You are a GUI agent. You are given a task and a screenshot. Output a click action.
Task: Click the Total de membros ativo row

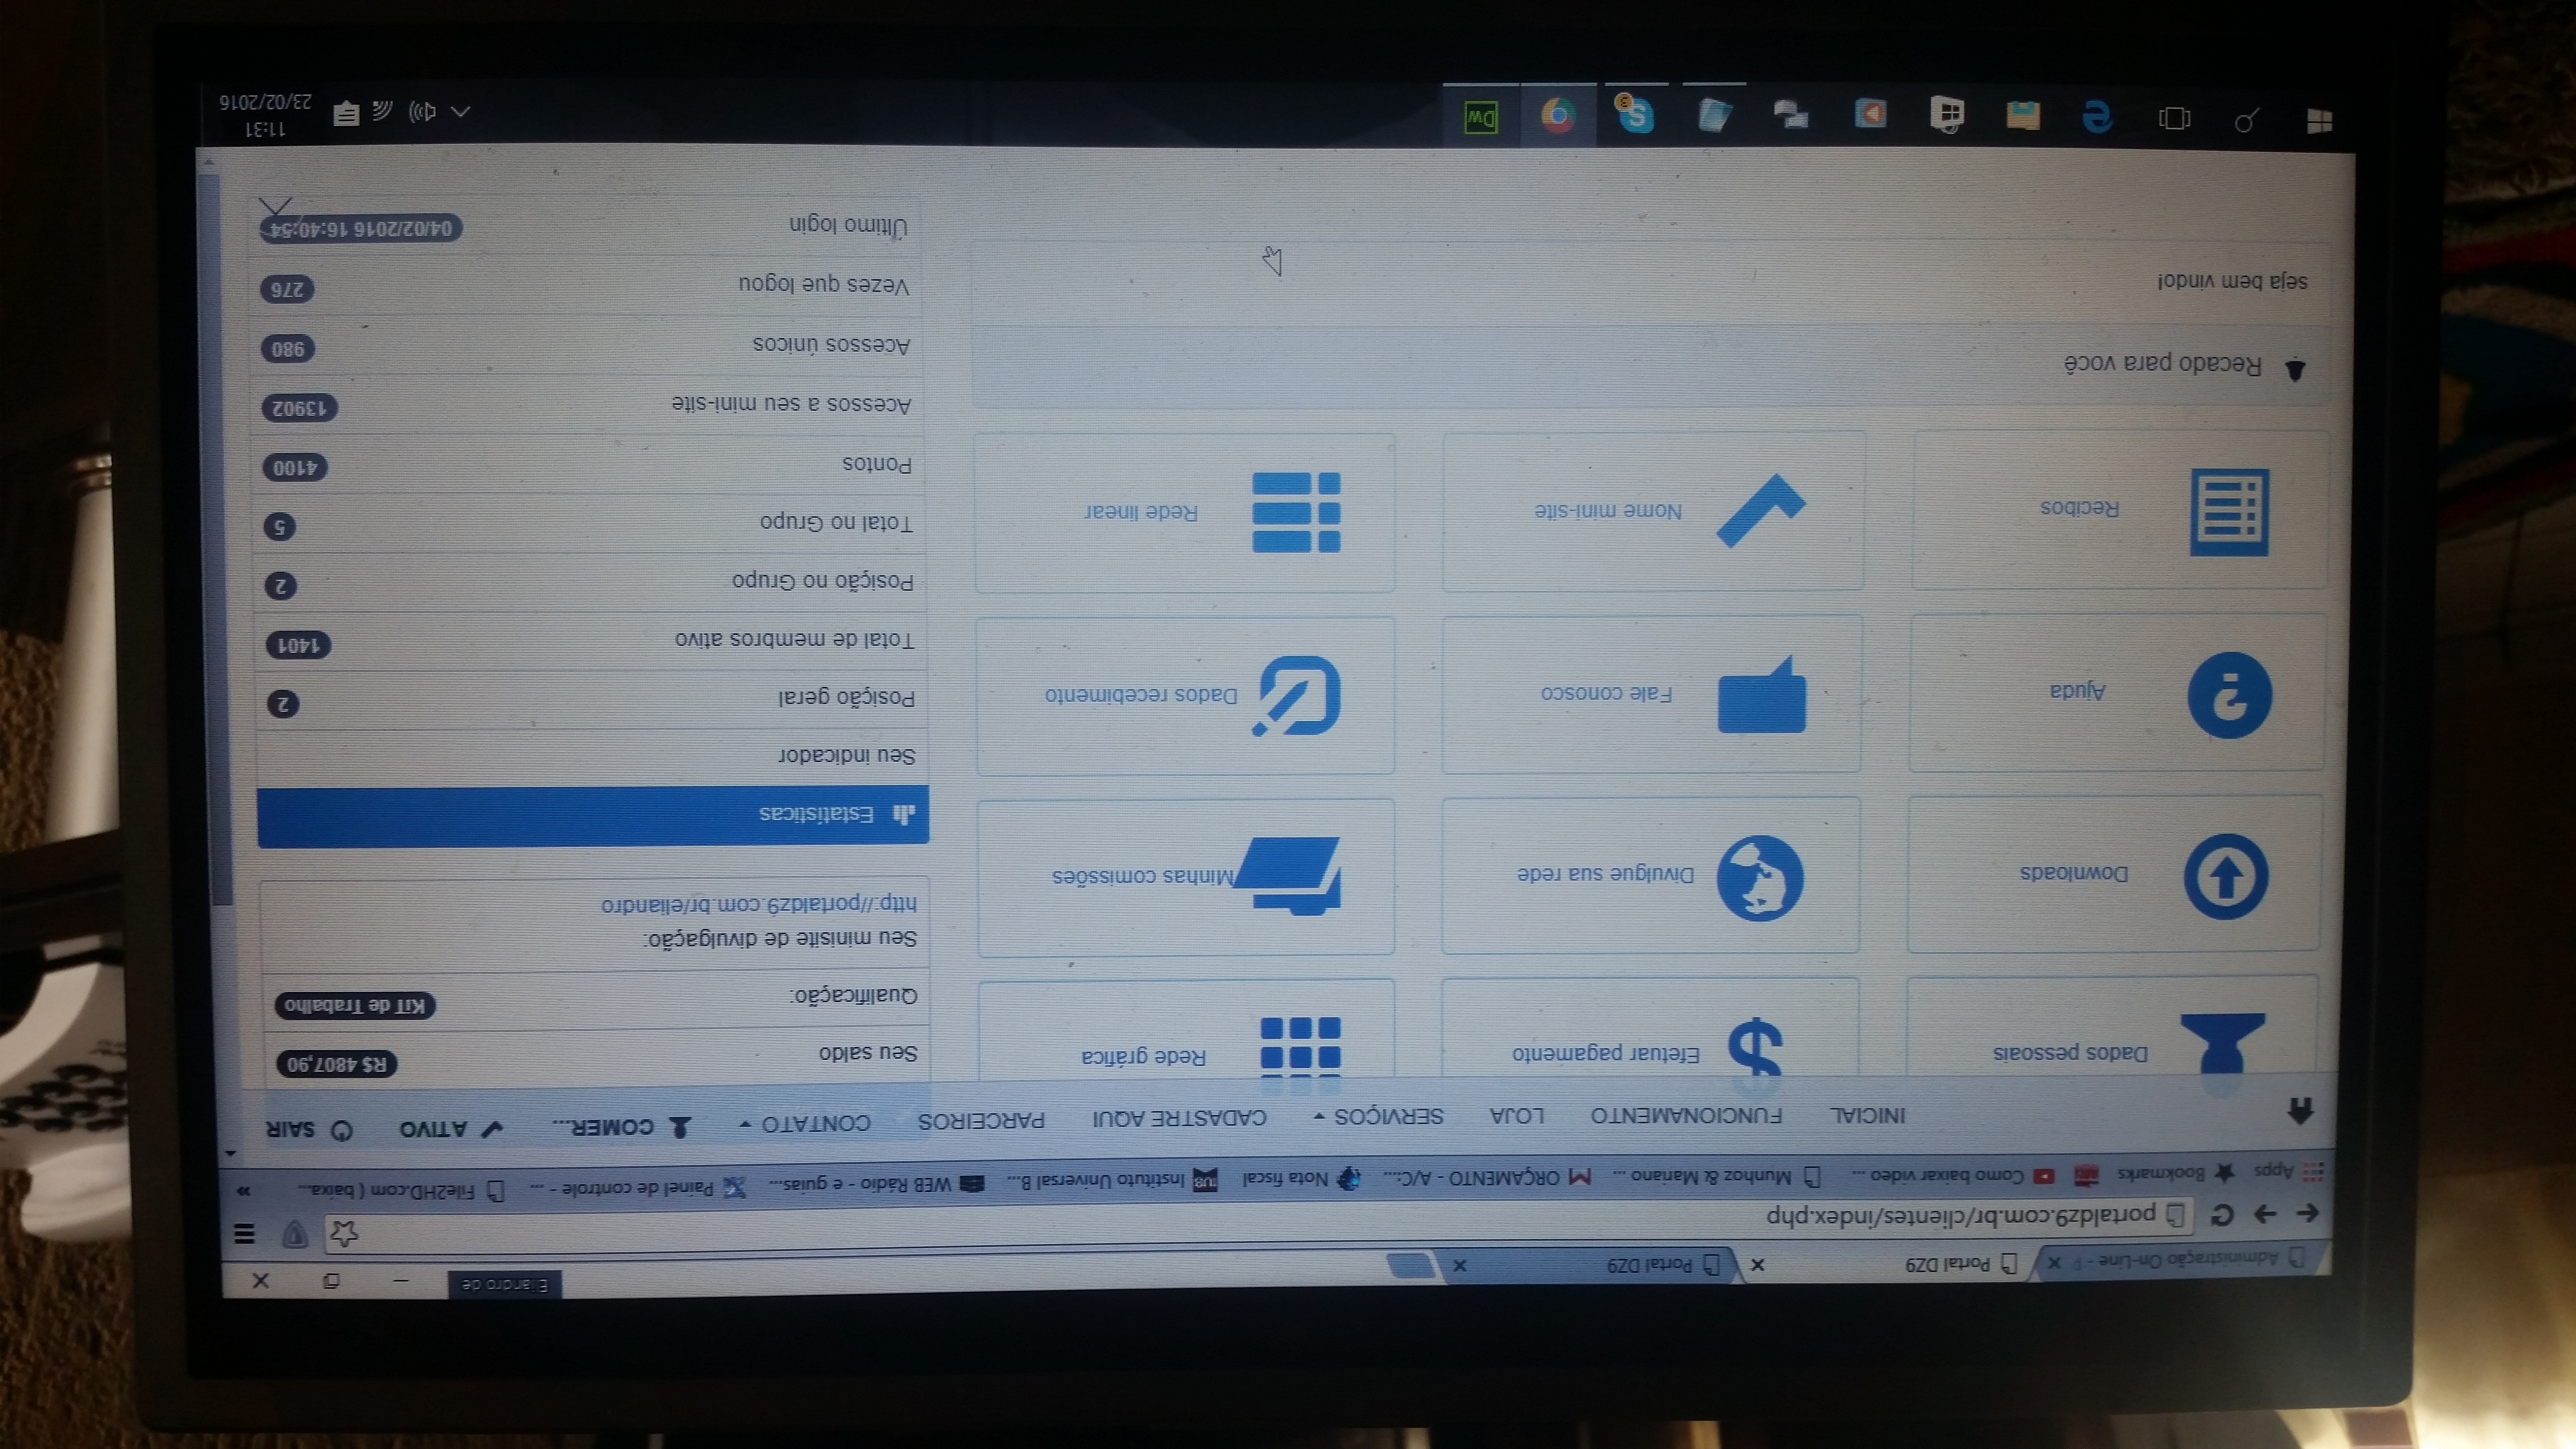point(592,642)
